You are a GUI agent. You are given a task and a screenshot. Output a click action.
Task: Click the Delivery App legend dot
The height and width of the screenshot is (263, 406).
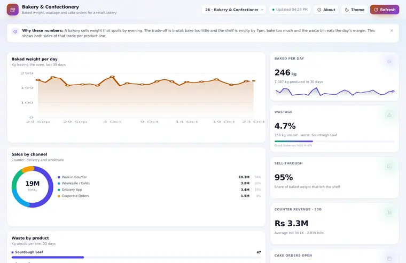coord(59,190)
